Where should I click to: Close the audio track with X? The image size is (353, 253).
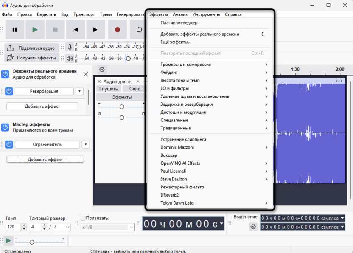click(99, 82)
